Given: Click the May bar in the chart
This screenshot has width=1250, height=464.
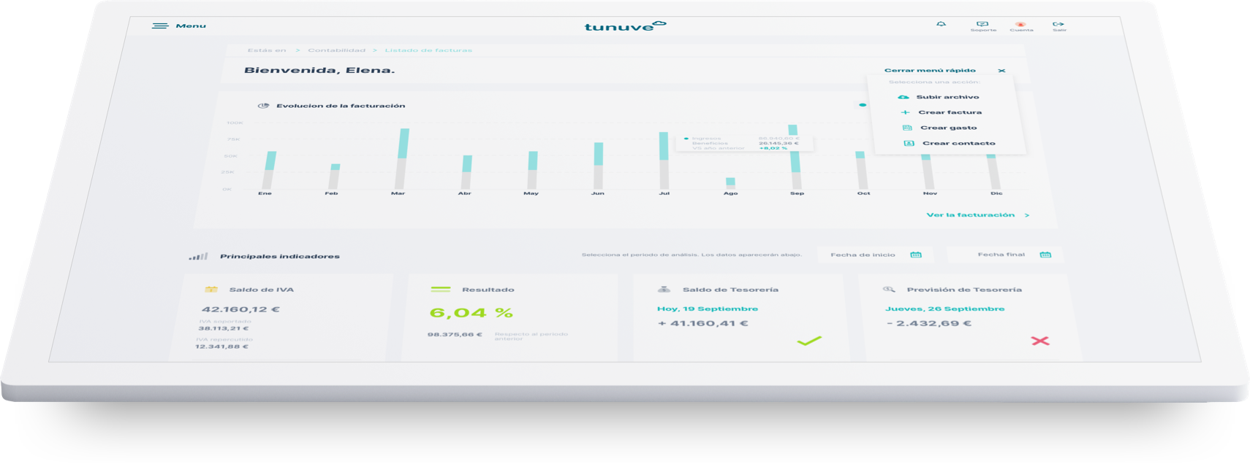Looking at the screenshot, I should [x=532, y=170].
